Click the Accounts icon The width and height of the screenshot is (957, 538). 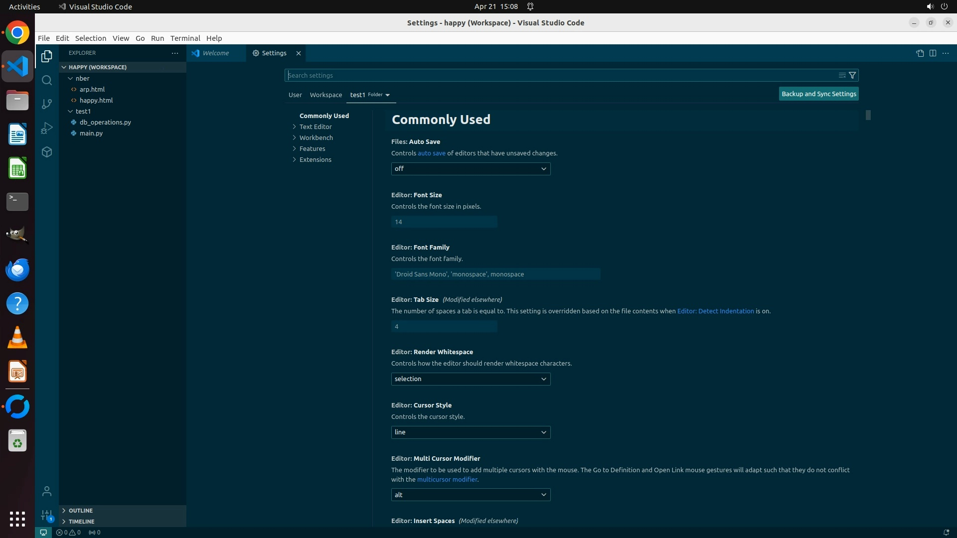(47, 492)
